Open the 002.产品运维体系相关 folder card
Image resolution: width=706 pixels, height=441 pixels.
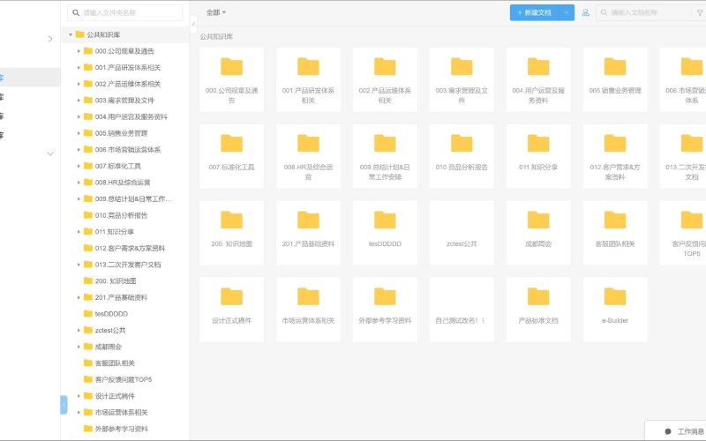click(x=385, y=79)
